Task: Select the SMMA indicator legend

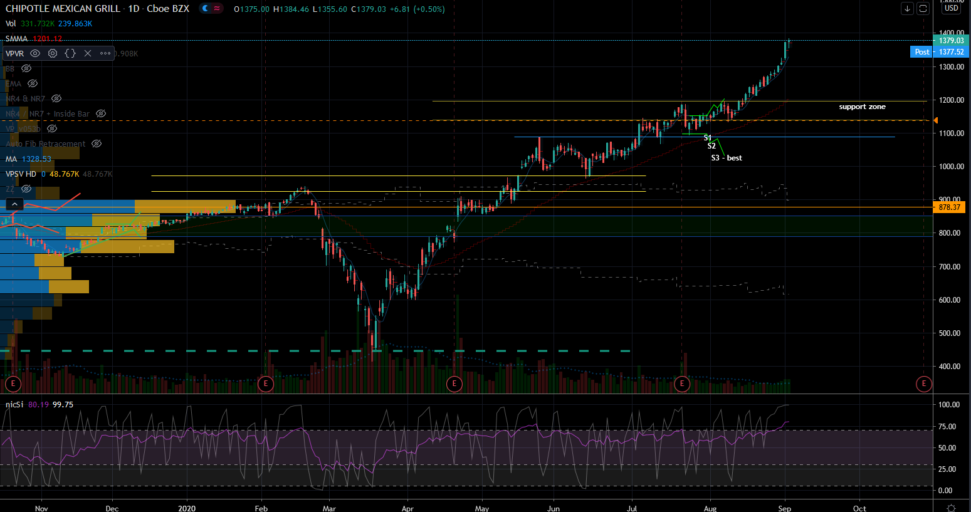Action: pyautogui.click(x=17, y=39)
